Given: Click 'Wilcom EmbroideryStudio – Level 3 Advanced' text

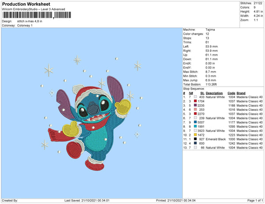Looking at the screenshot, I should tap(34, 9).
